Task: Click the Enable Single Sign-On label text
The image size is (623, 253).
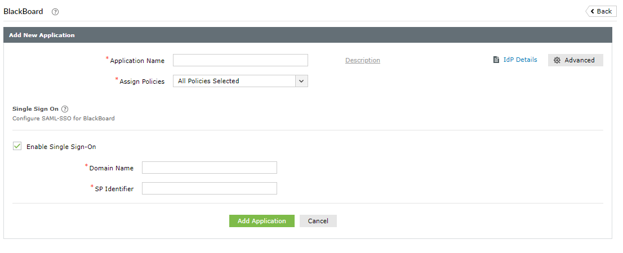Action: point(61,147)
